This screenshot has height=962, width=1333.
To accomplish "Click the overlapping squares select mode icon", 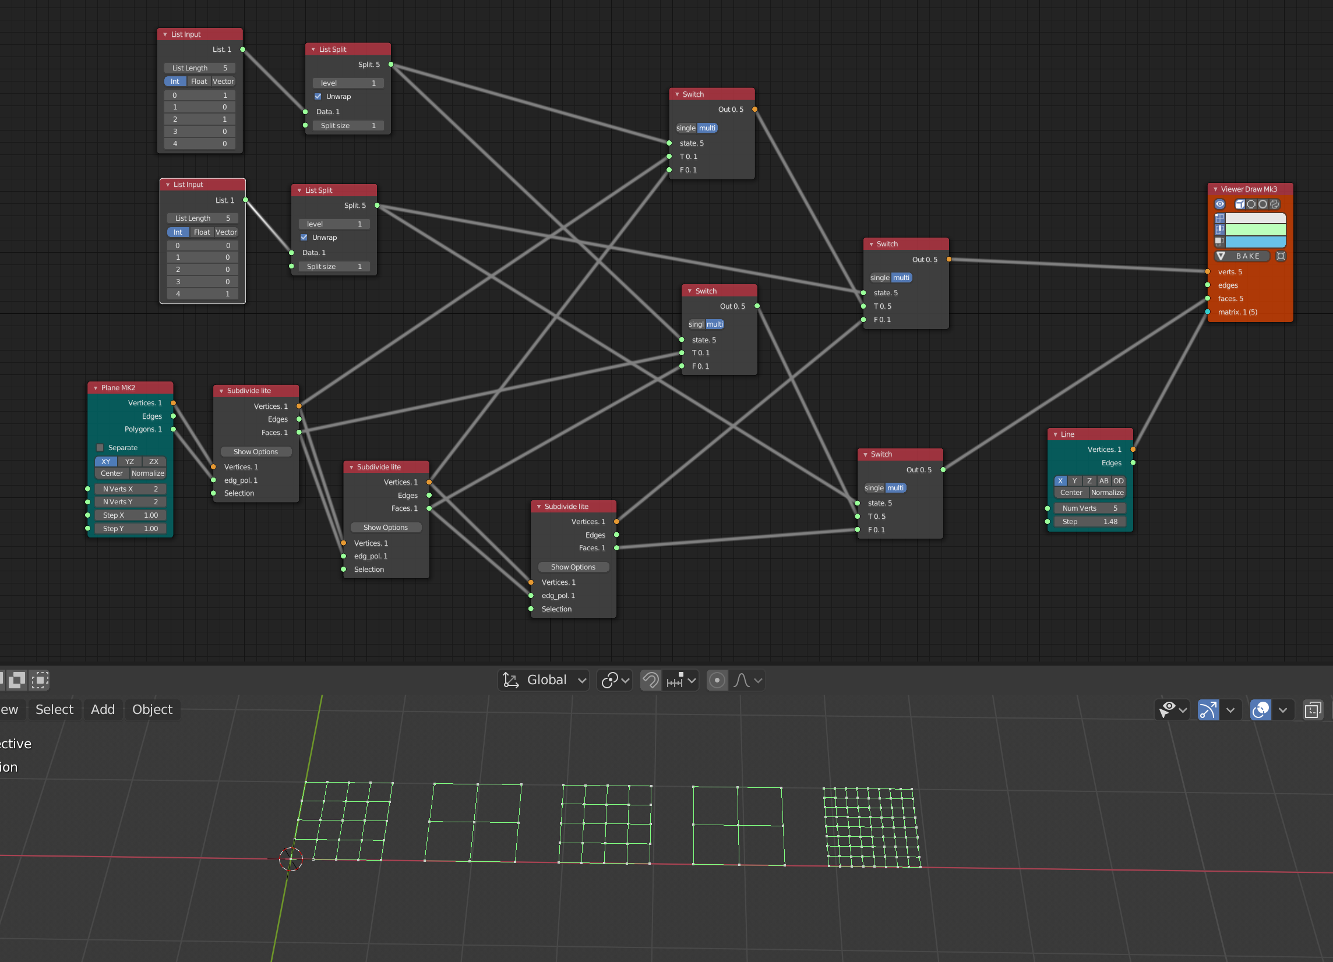I will click(17, 680).
